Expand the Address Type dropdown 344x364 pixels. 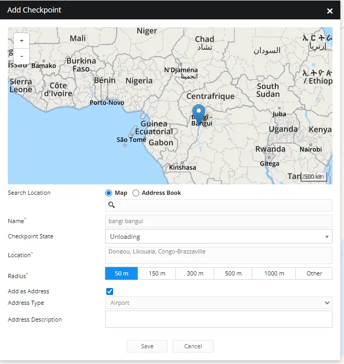tap(218, 303)
